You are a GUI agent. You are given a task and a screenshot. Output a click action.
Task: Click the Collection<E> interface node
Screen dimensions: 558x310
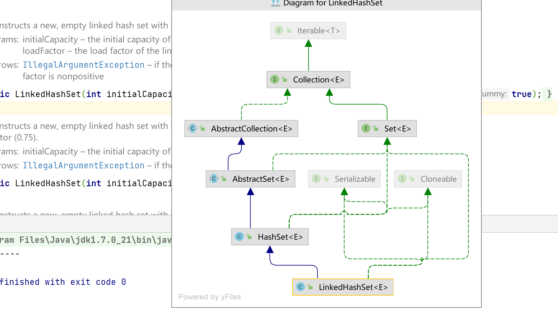coord(308,80)
